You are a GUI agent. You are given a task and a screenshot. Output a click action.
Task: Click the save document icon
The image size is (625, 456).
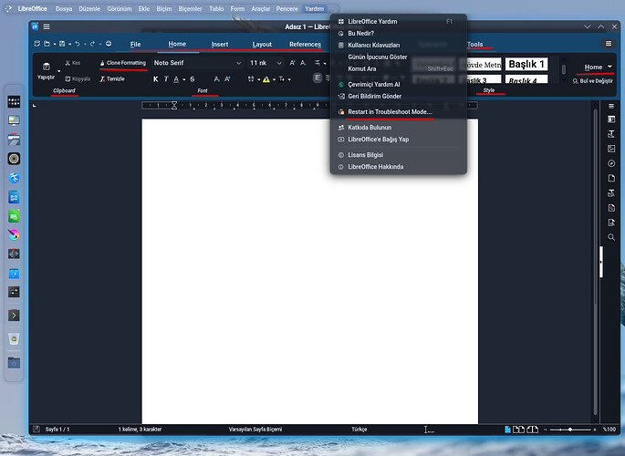[x=62, y=44]
